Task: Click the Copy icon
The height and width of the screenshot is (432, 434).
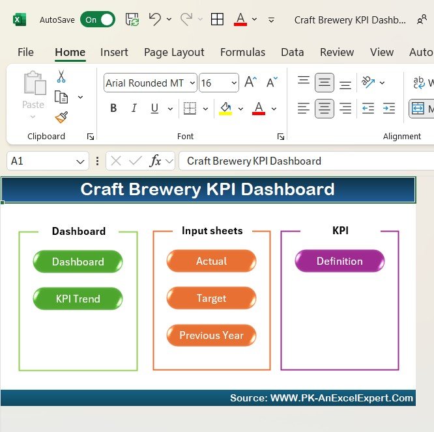Action: click(x=61, y=97)
